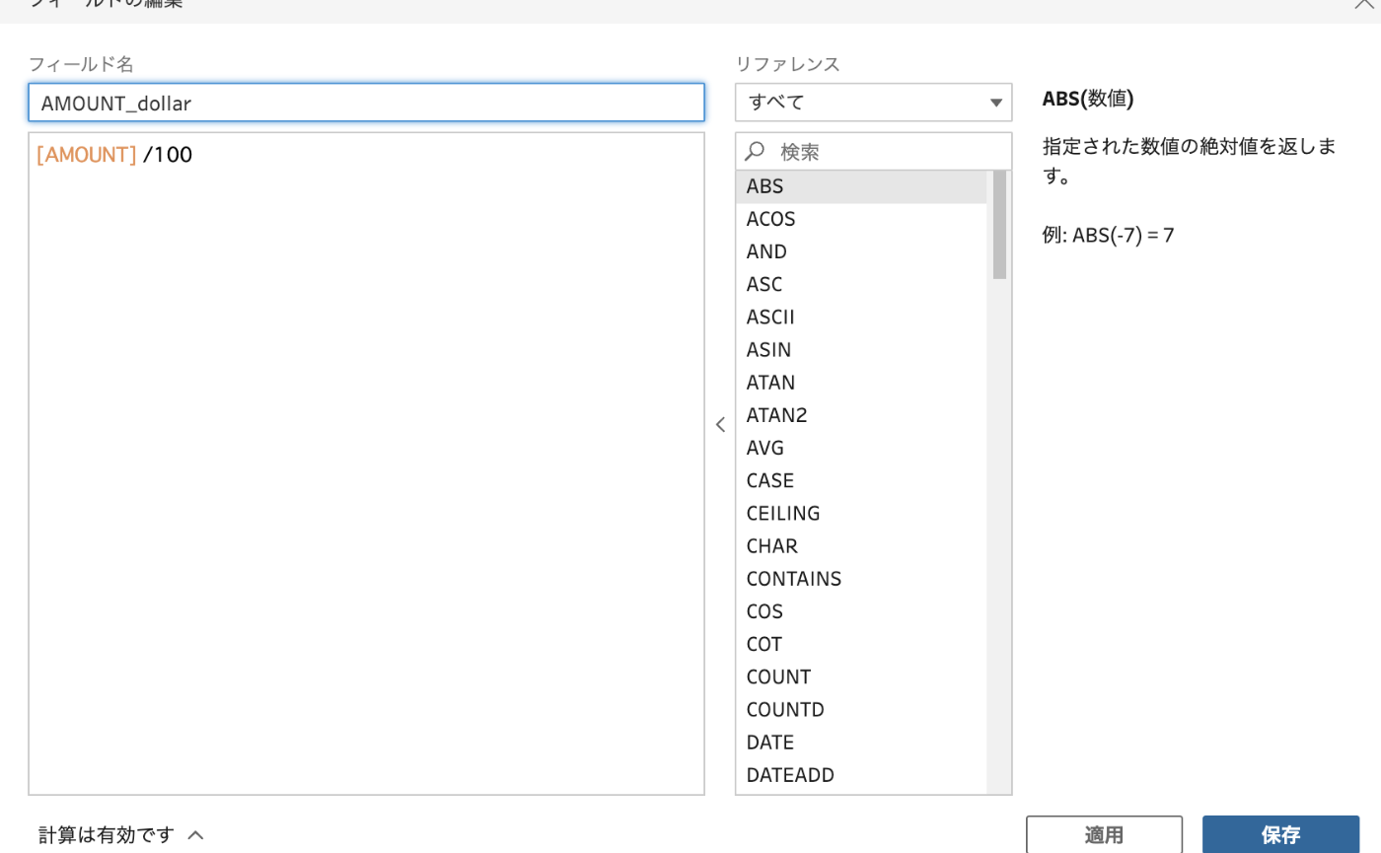1381x853 pixels.
Task: Select the ATAN2 function
Action: click(861, 415)
